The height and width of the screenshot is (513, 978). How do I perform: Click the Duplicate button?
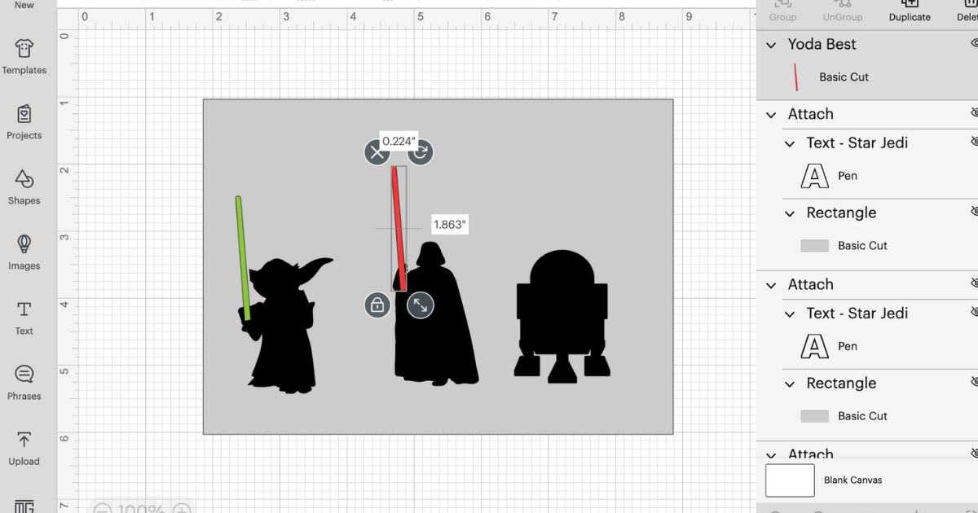click(x=910, y=11)
